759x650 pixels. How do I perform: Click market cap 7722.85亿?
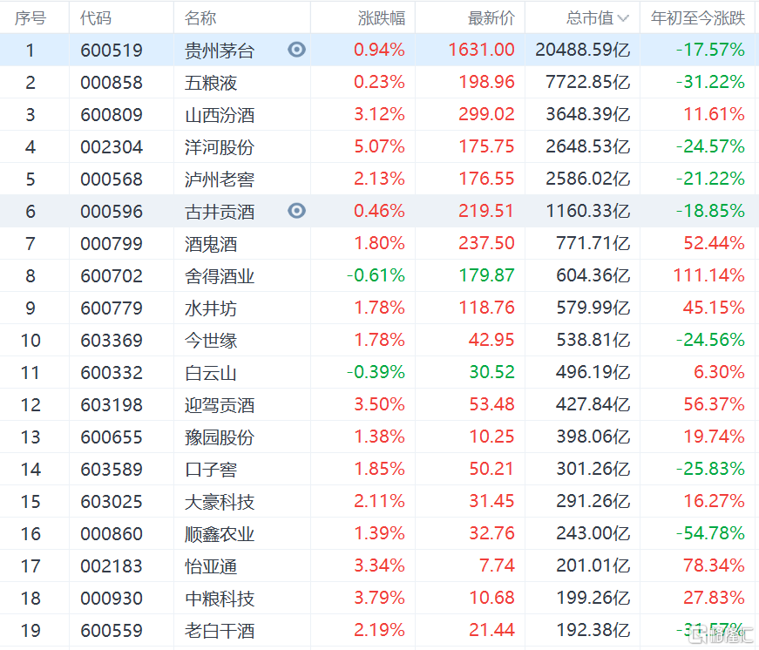tap(588, 82)
